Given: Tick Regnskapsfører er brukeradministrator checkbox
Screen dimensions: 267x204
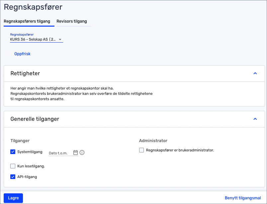Looking at the screenshot, I should point(141,150).
